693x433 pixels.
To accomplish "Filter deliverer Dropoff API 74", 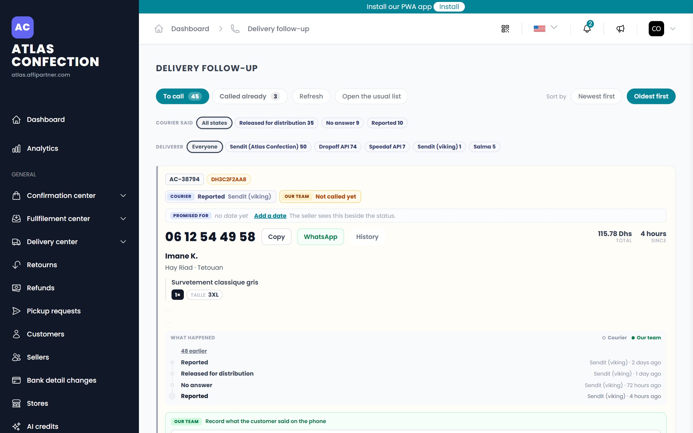I will tap(338, 147).
